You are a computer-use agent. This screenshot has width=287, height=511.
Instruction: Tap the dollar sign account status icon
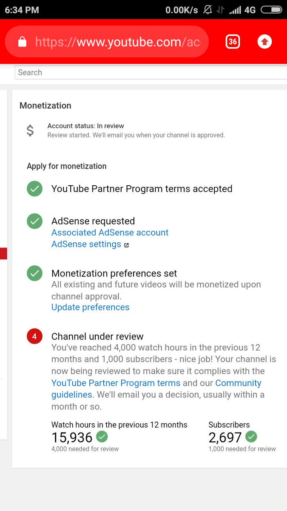pyautogui.click(x=30, y=130)
